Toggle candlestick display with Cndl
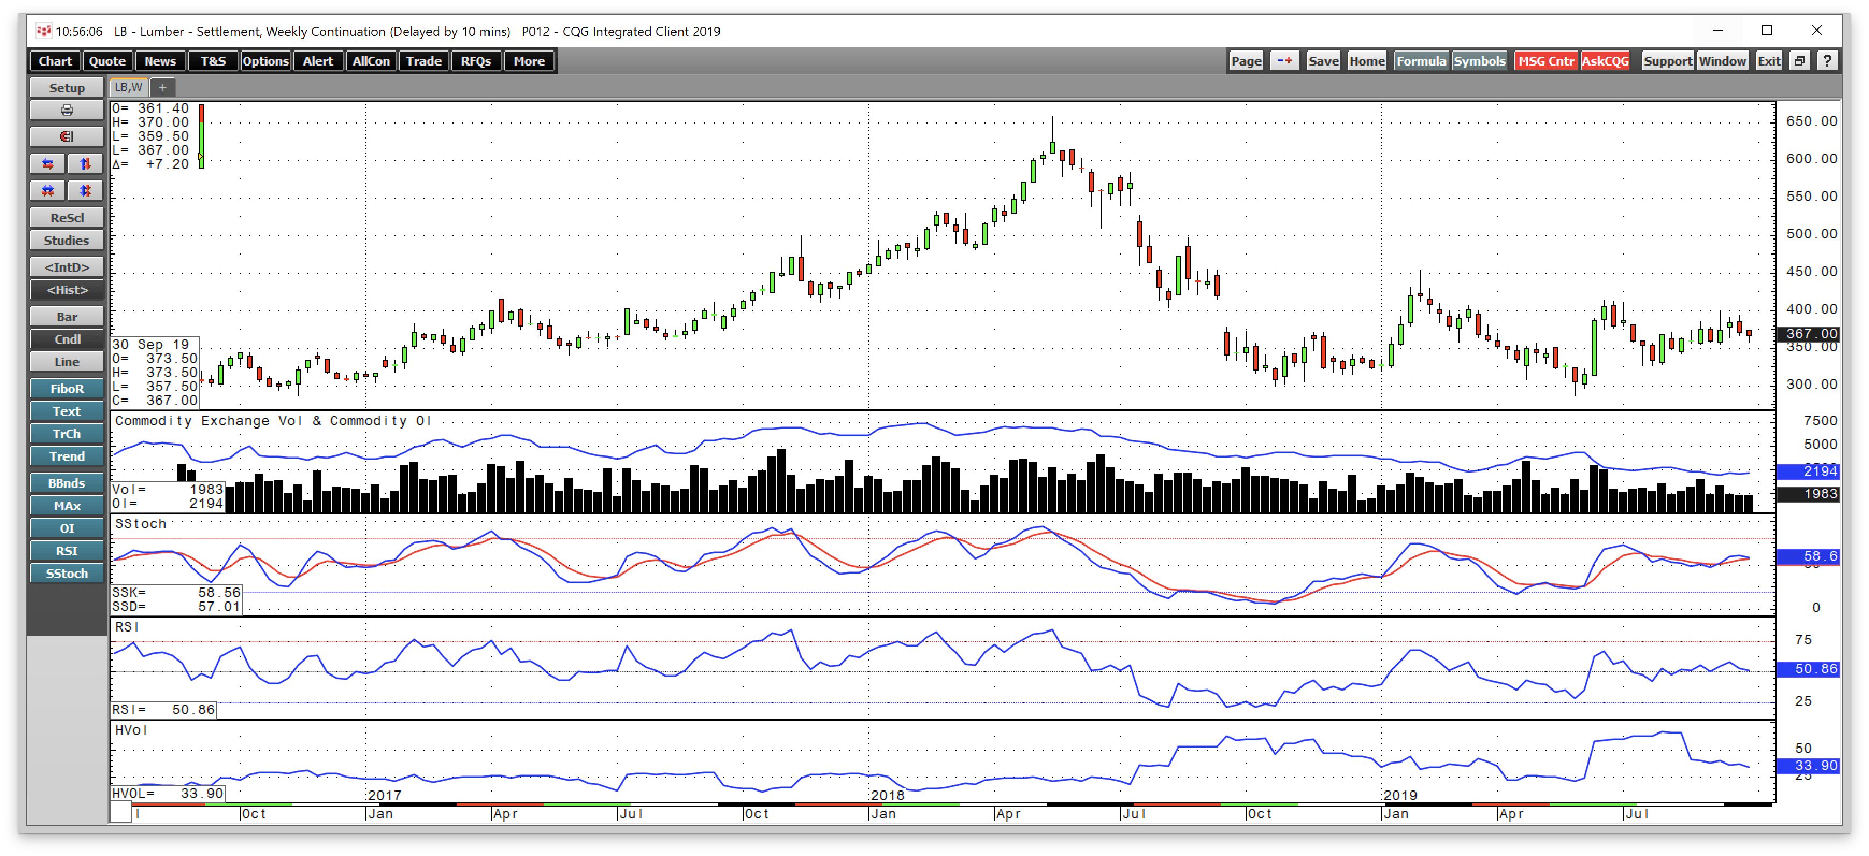This screenshot has width=1869, height=856. point(66,339)
